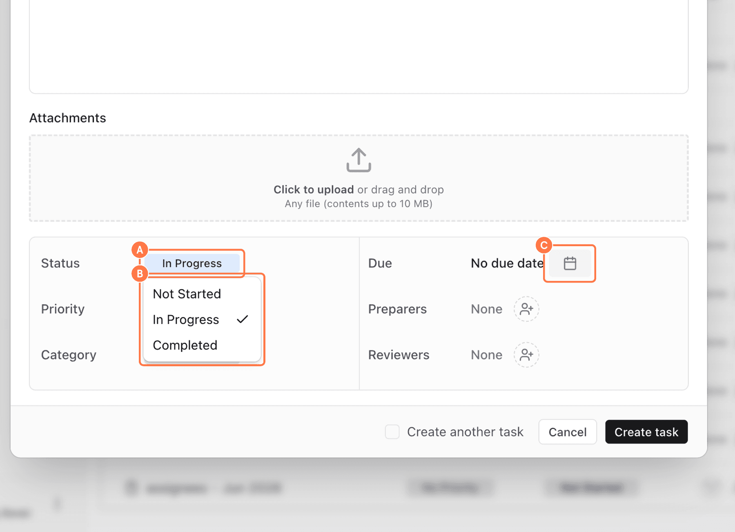Click the Create task button
This screenshot has width=735, height=532.
[x=646, y=432]
